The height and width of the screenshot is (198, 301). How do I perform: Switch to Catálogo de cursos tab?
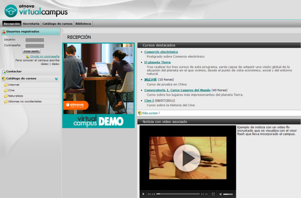57,24
